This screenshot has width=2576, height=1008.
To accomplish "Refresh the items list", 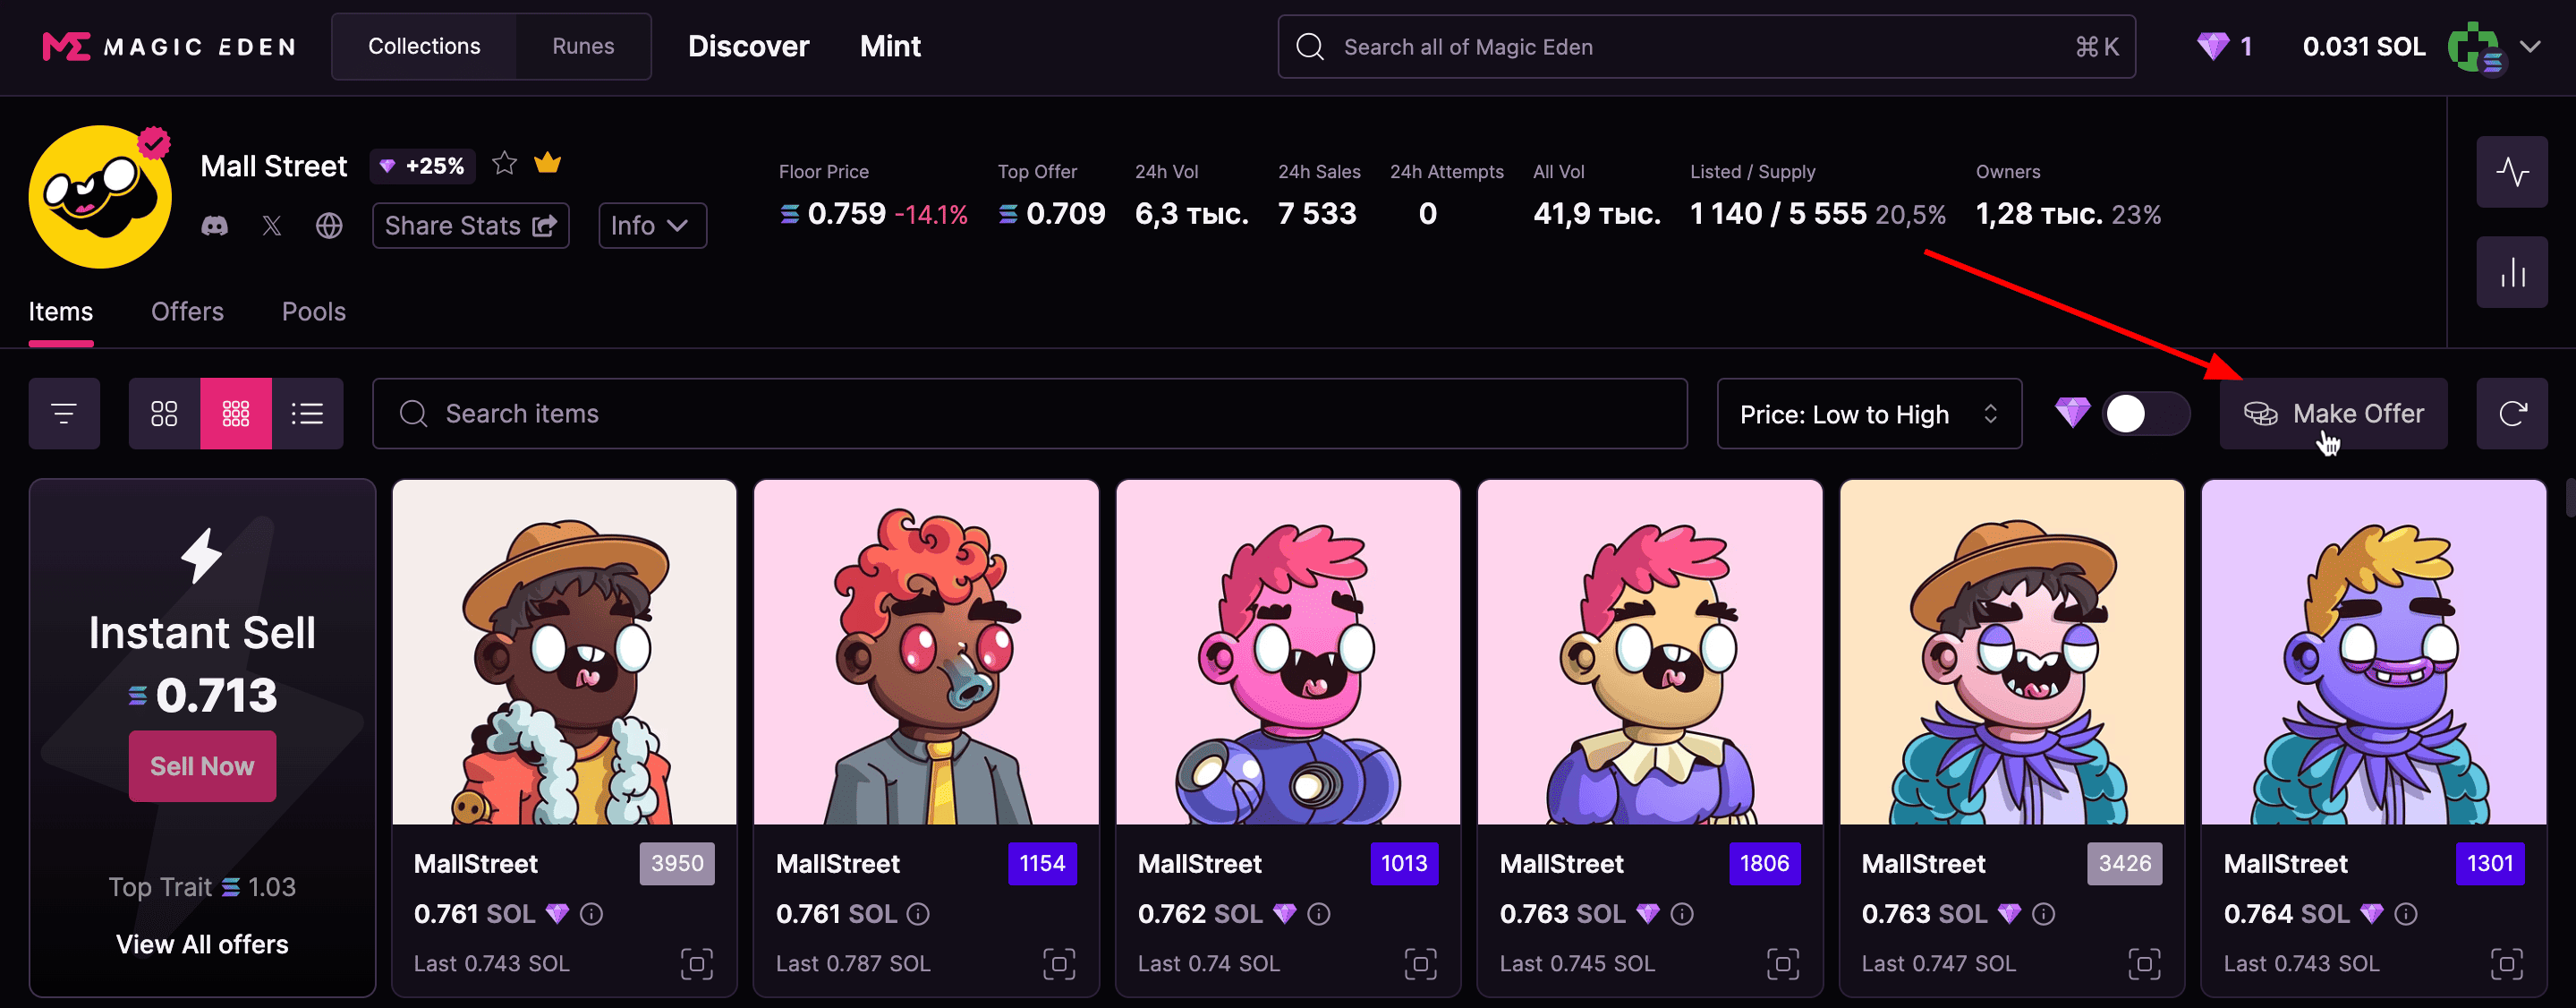I will click(2511, 414).
